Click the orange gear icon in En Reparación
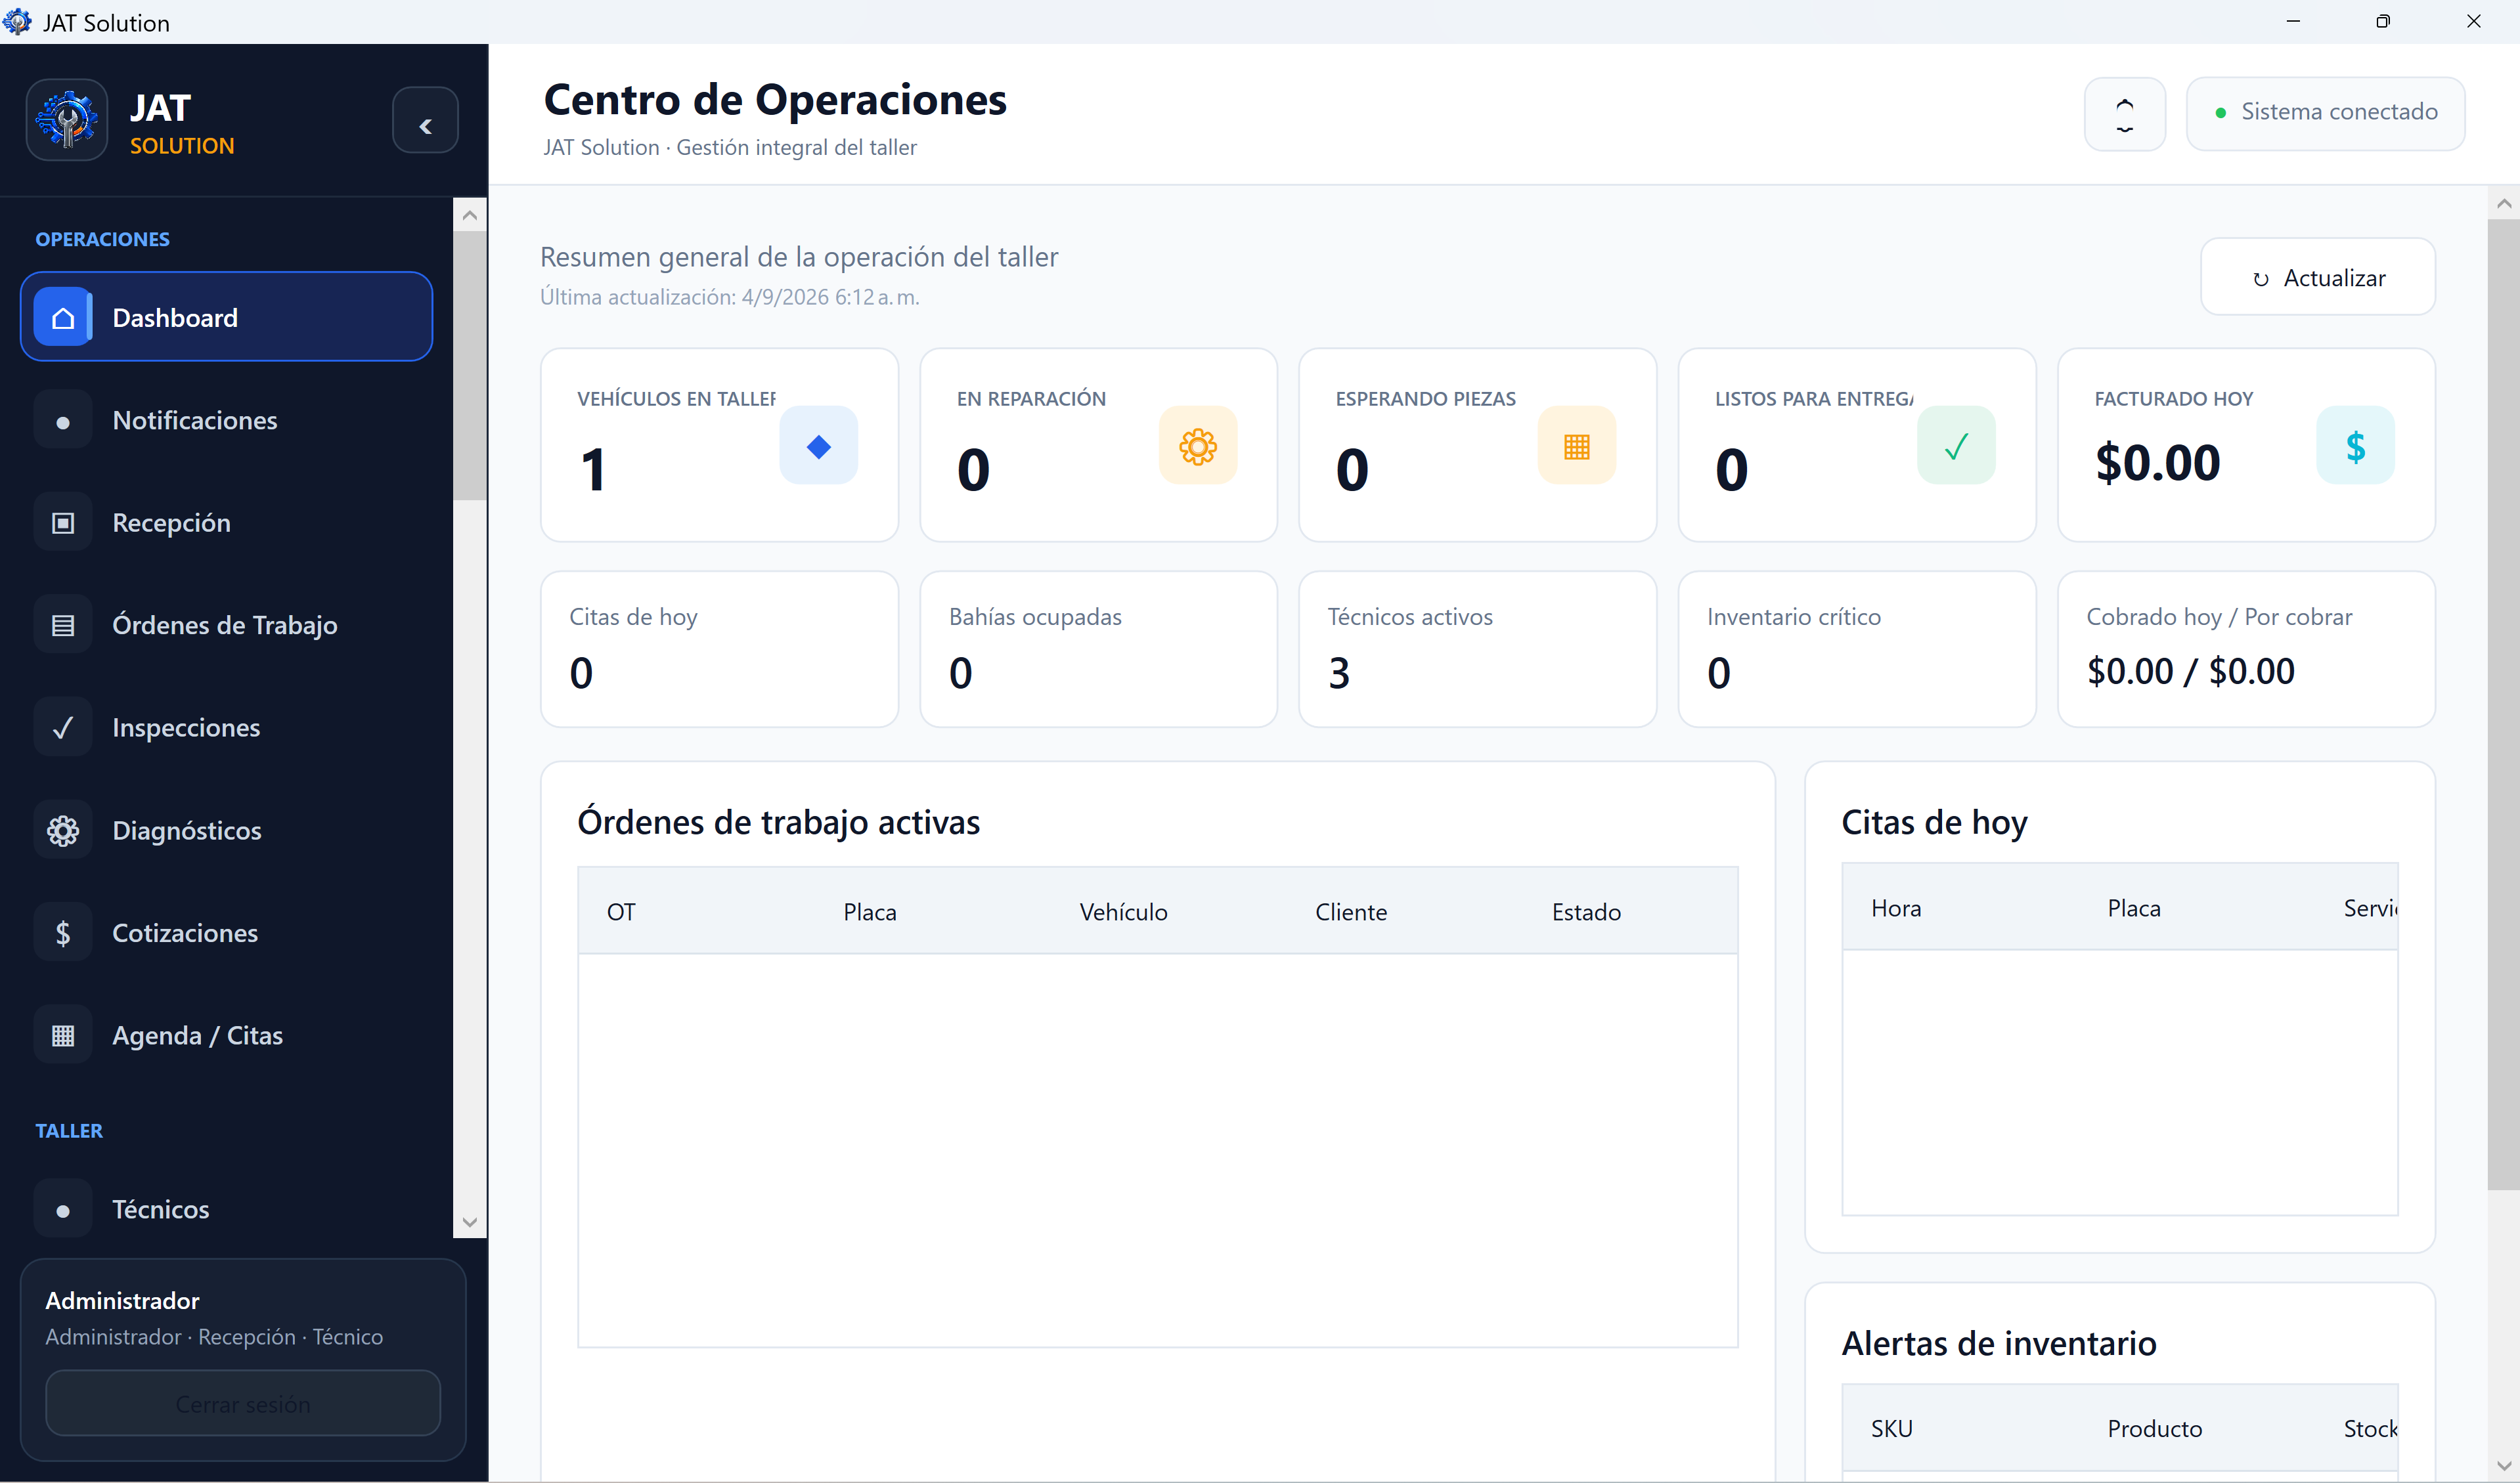The image size is (2520, 1483). click(1198, 446)
